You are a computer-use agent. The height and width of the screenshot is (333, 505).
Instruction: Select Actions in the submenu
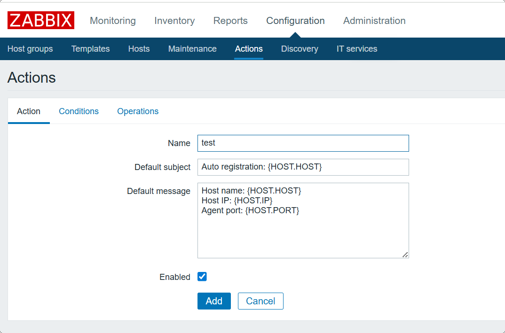coord(249,49)
